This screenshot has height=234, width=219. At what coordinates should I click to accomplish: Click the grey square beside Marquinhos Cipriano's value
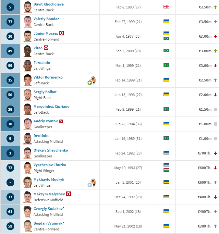pyautogui.click(x=215, y=109)
